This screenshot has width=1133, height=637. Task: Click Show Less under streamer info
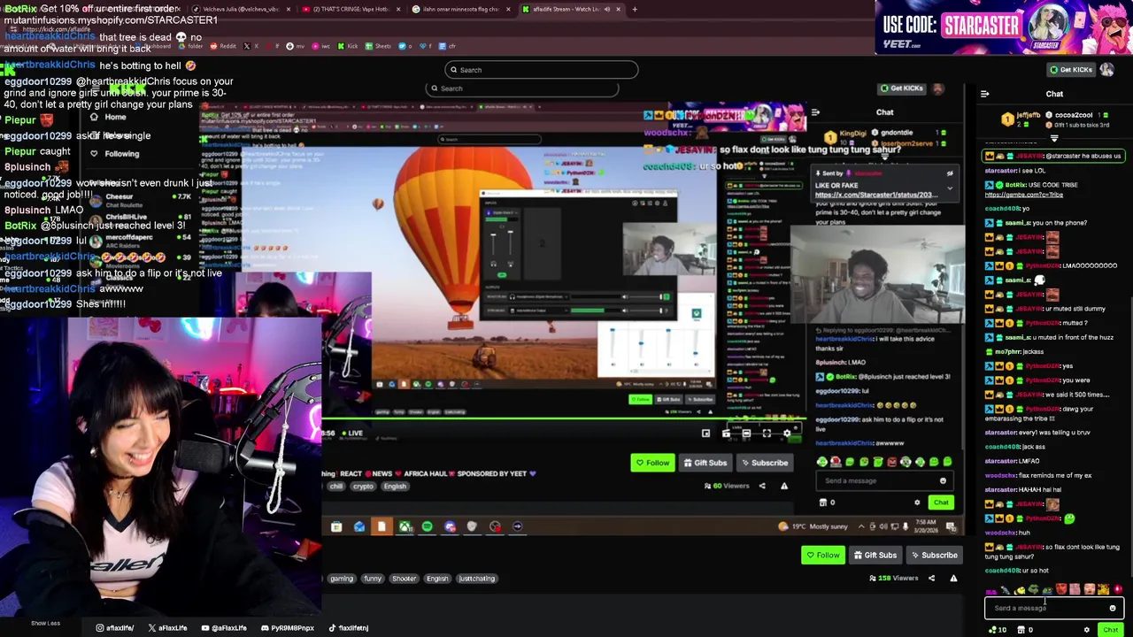tap(45, 623)
